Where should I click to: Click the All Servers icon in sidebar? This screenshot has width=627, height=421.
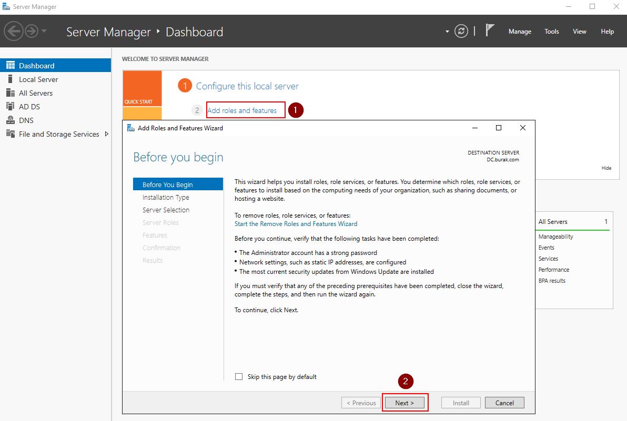11,93
